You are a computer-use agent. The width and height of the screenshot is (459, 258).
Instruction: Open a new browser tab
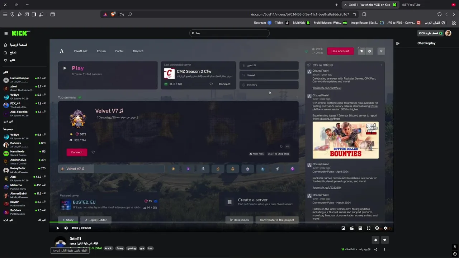[336, 5]
